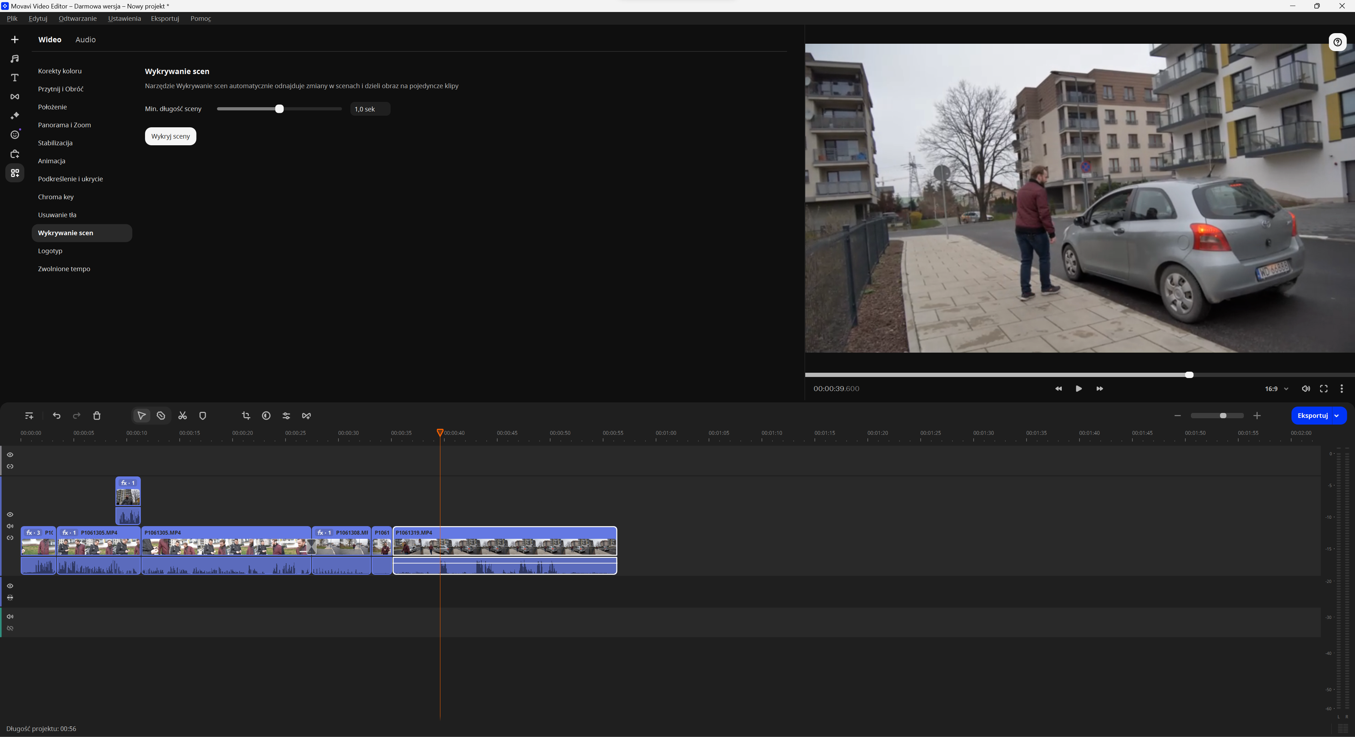Select Stabilizacja from the tools list
Screen dimensions: 1355x737
[x=55, y=143]
